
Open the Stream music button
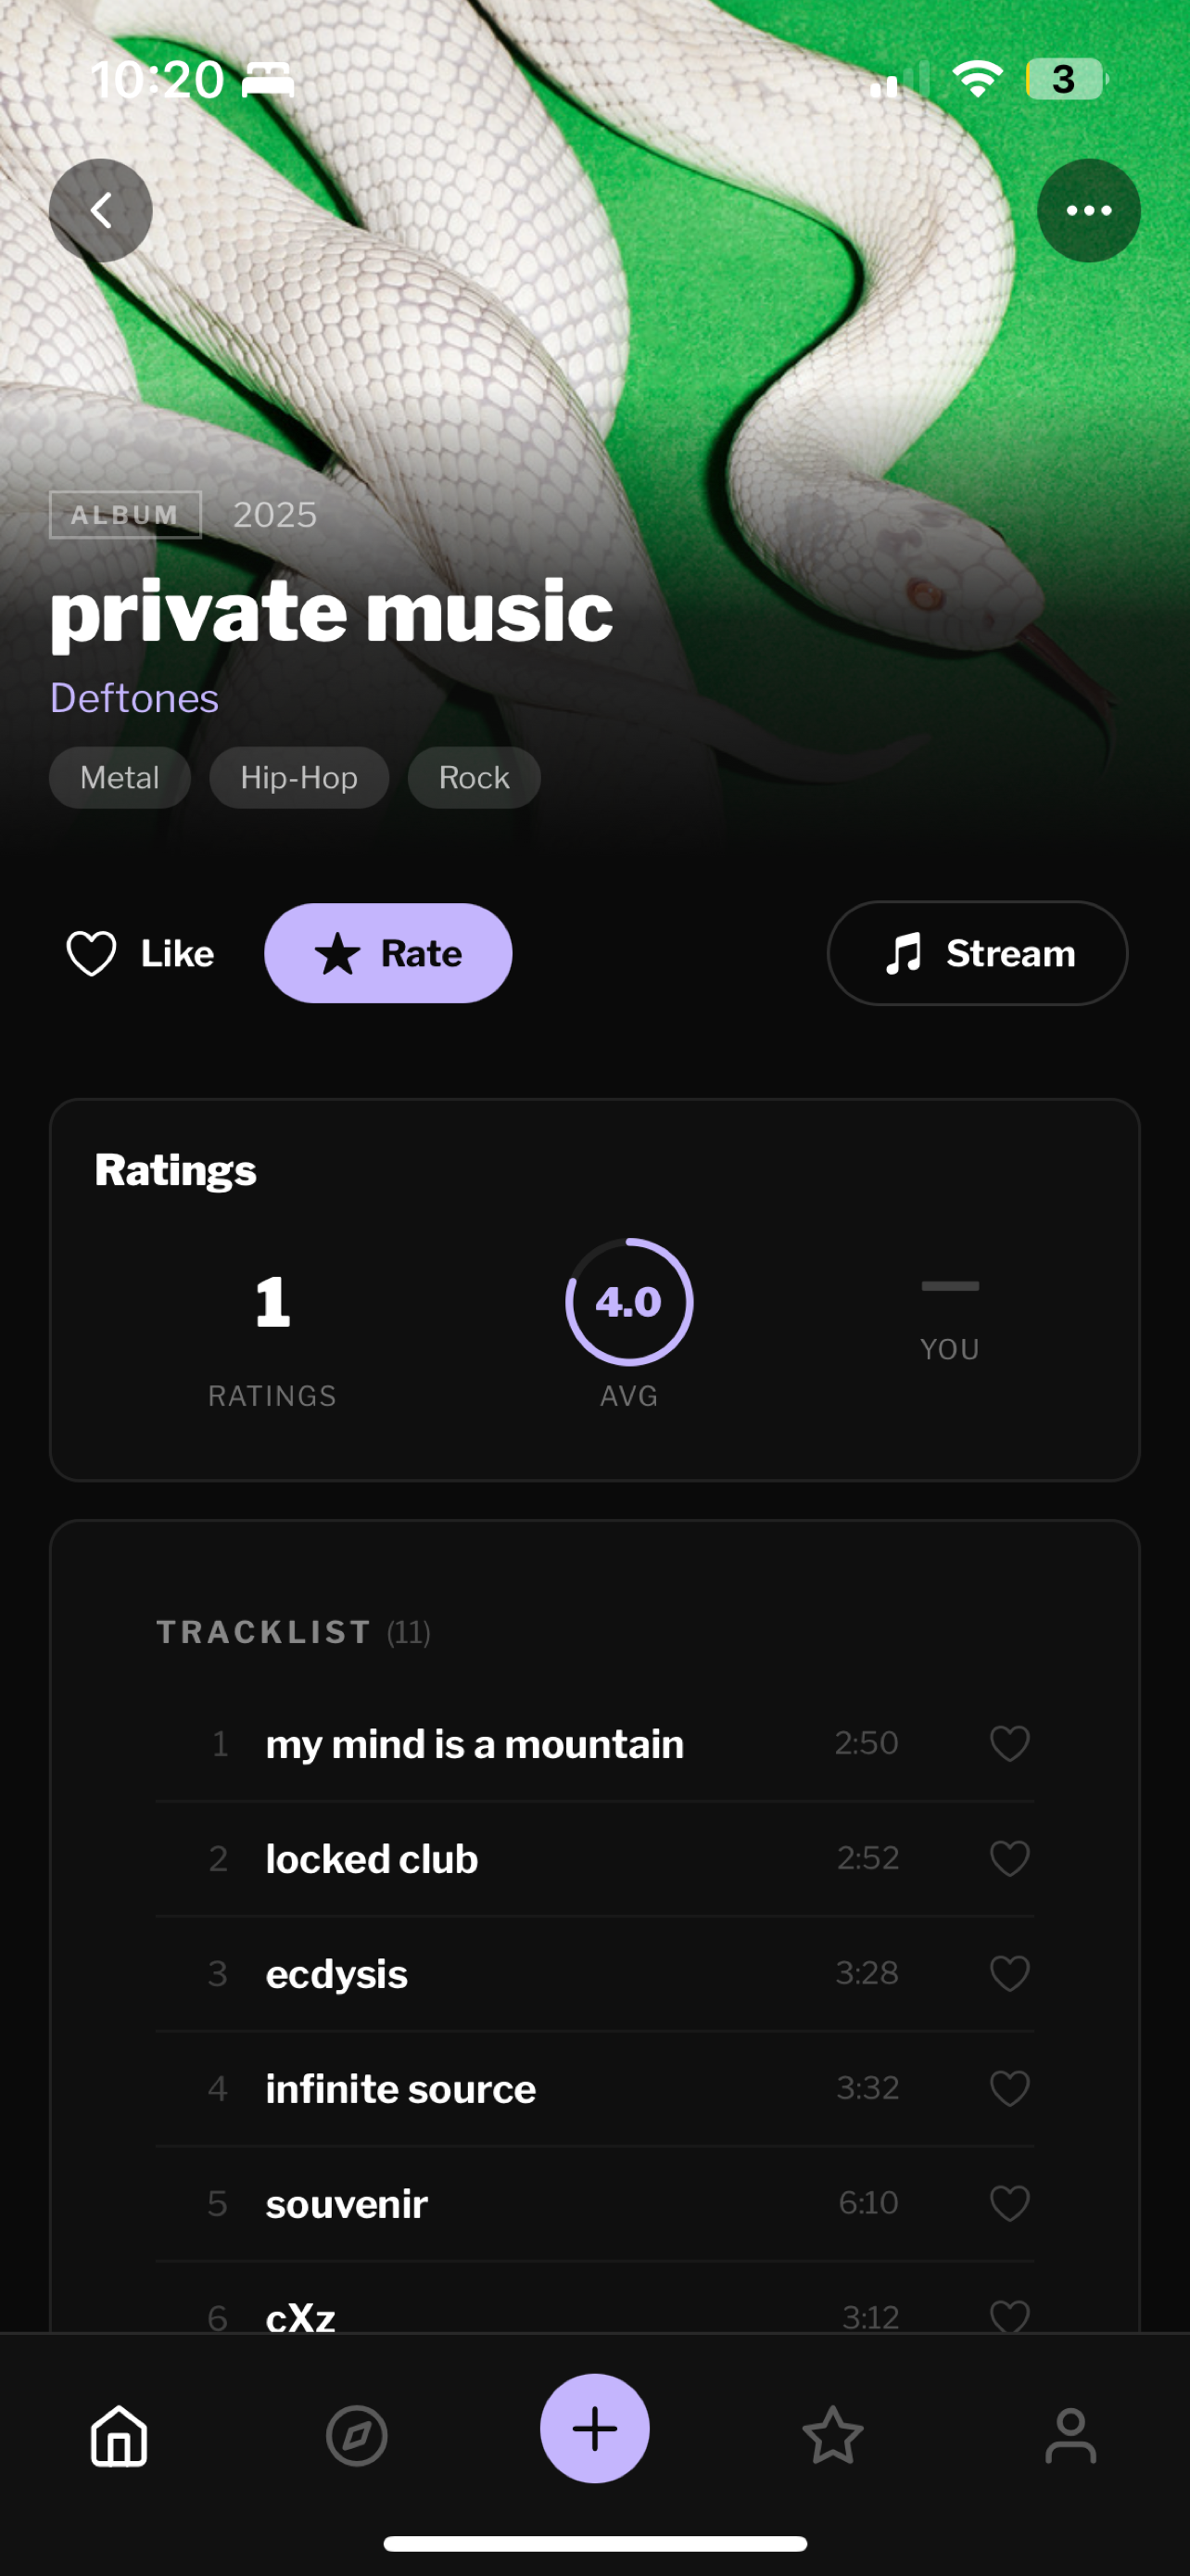pos(977,953)
